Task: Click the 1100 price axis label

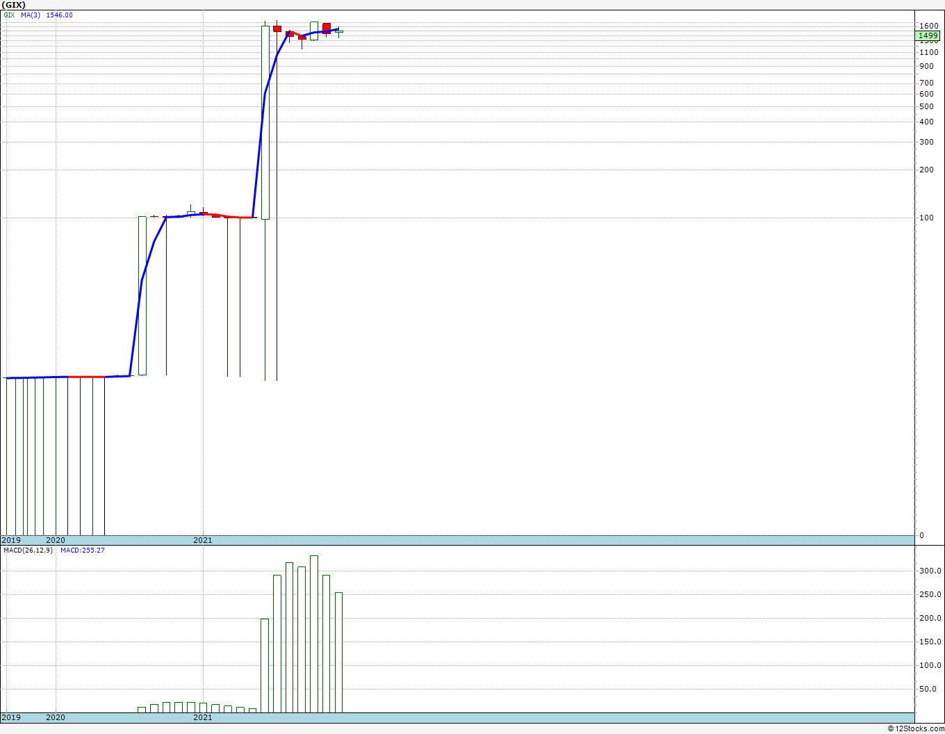Action: [928, 52]
